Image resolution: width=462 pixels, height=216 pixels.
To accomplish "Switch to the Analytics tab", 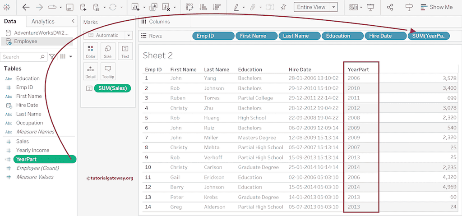I will coord(43,21).
